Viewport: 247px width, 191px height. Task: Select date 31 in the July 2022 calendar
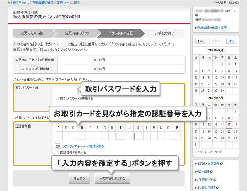coord(196,145)
